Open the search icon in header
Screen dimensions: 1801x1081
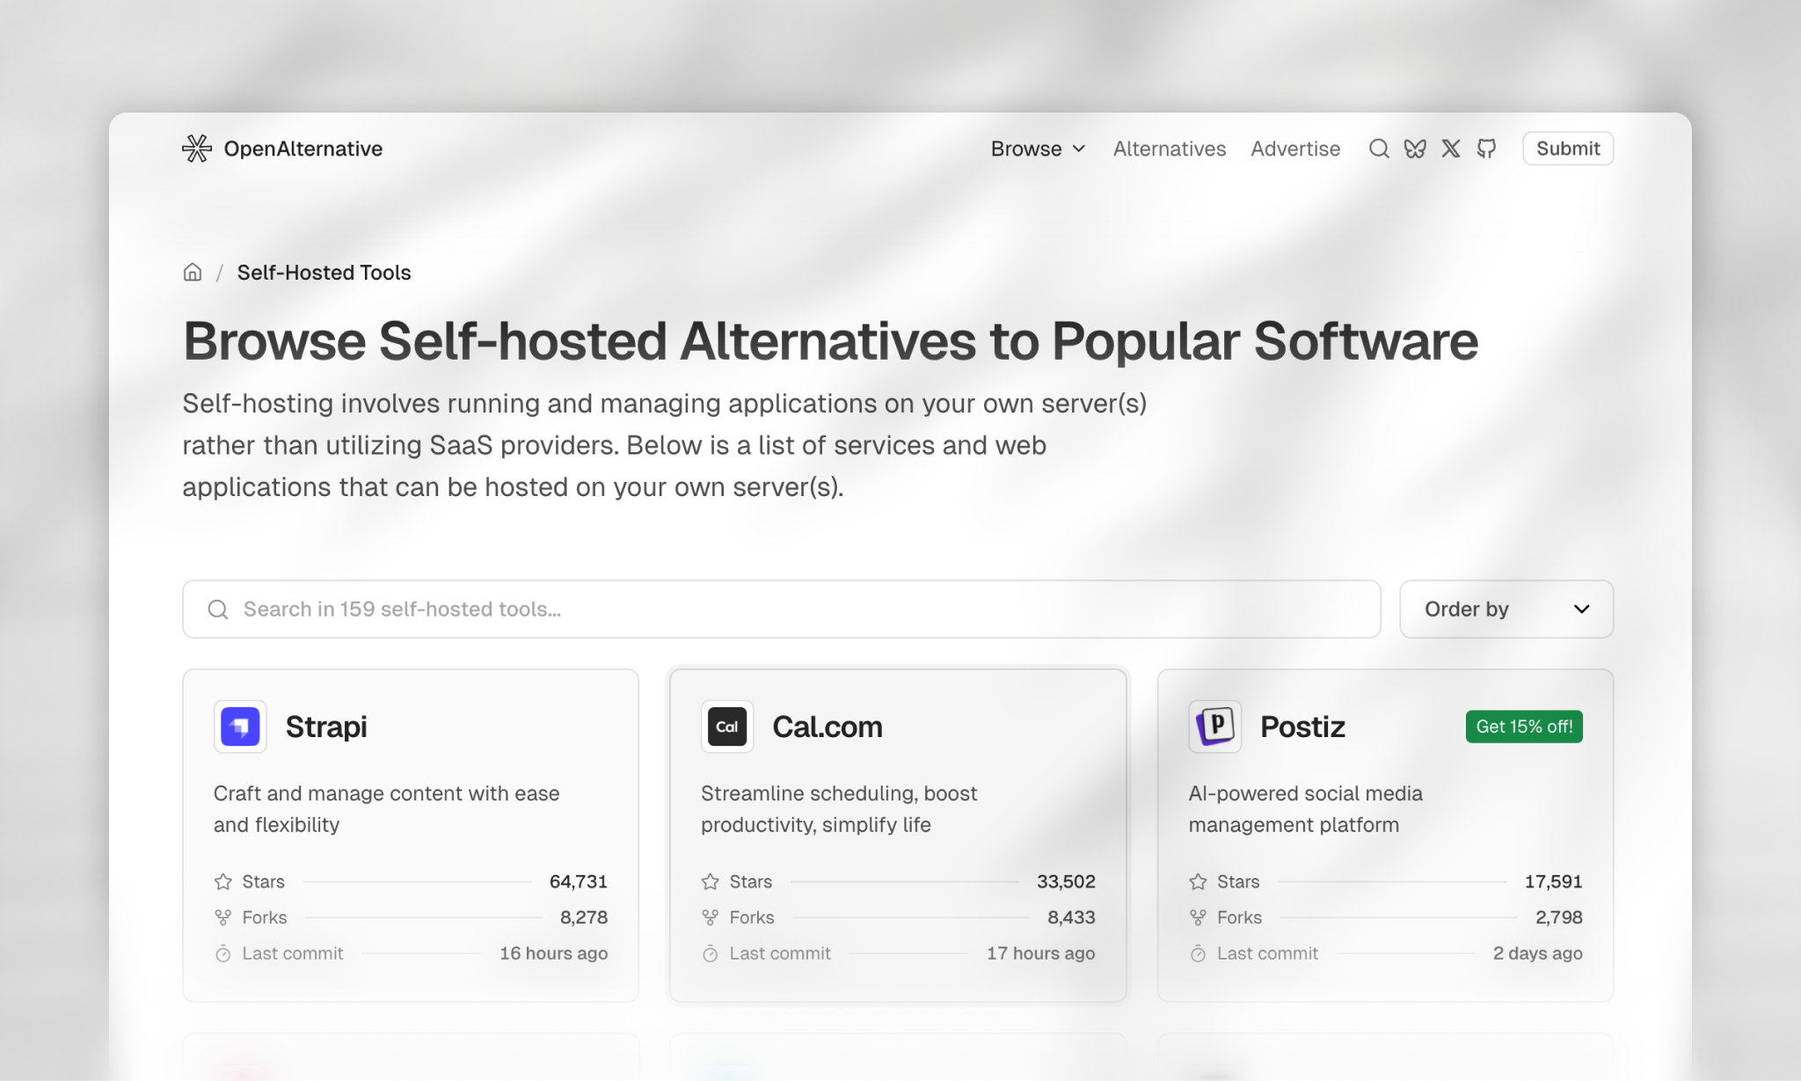click(1379, 149)
